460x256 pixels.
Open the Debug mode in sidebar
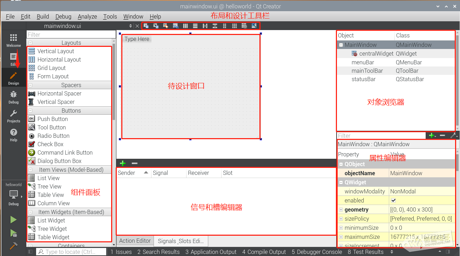click(x=13, y=97)
